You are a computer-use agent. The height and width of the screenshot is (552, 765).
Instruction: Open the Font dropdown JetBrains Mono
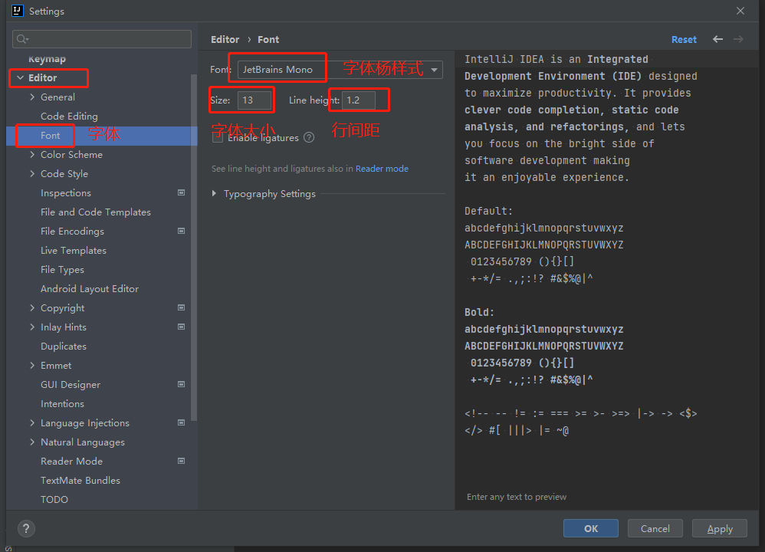pos(340,70)
